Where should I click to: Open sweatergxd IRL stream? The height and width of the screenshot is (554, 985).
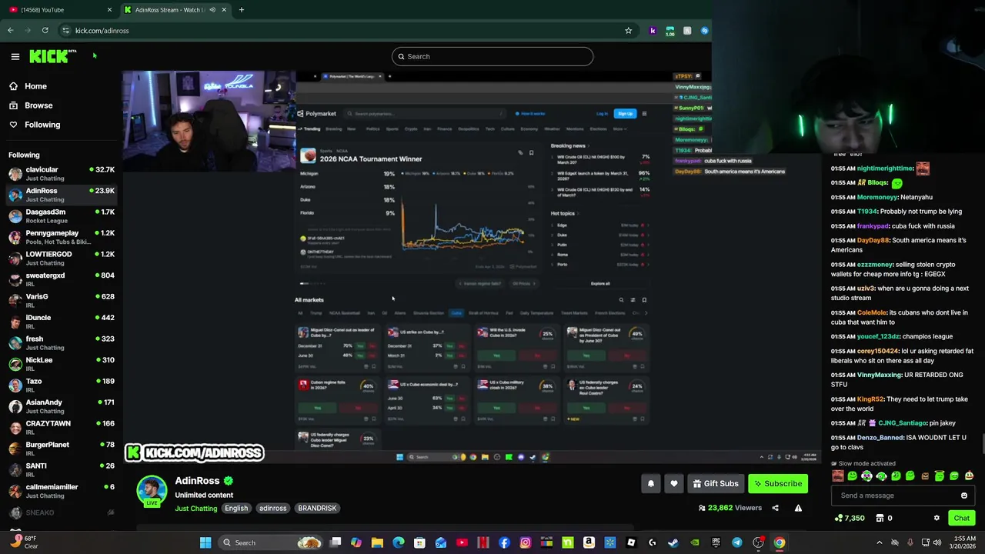60,279
